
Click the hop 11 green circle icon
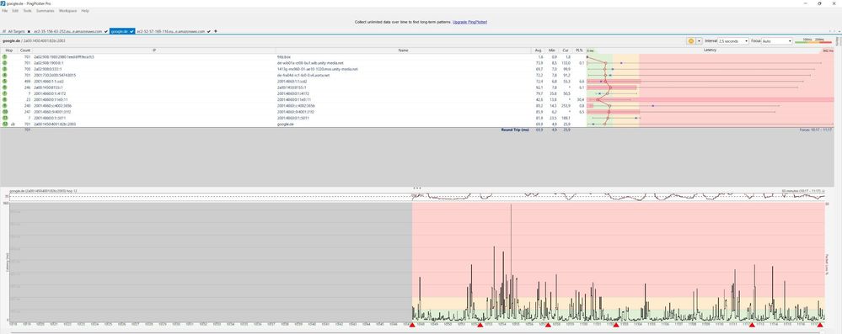click(5, 118)
